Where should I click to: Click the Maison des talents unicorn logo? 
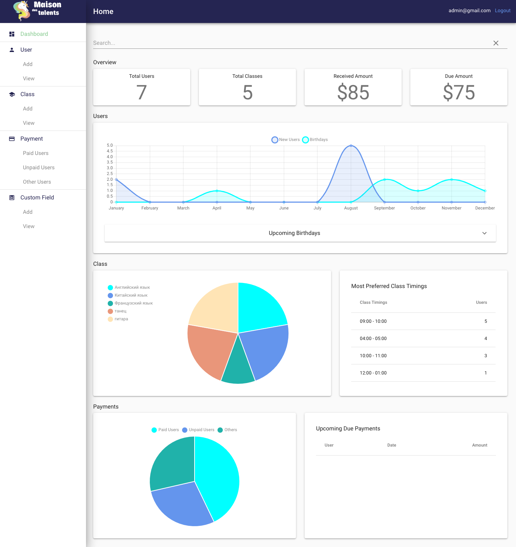(37, 11)
